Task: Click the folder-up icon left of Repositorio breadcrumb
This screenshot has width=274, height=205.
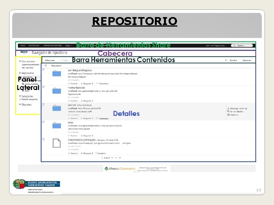Action: [46, 66]
